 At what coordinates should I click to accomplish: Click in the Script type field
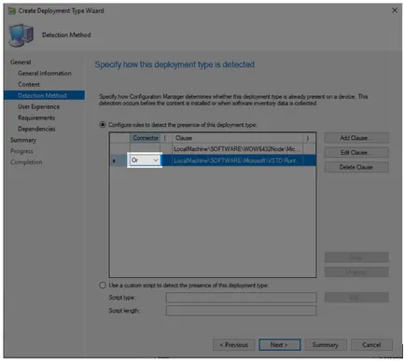point(241,298)
